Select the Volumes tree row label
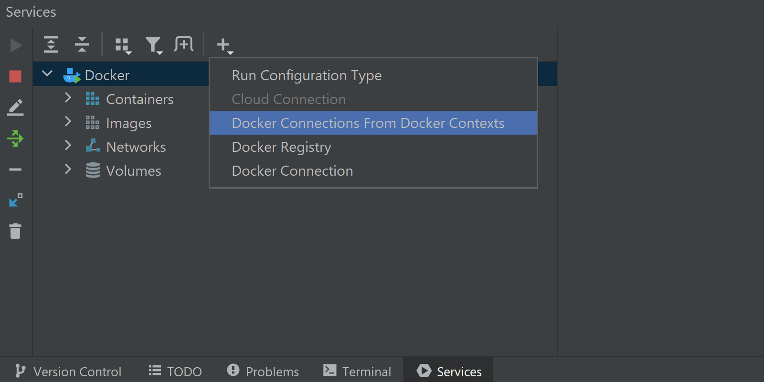 [134, 171]
